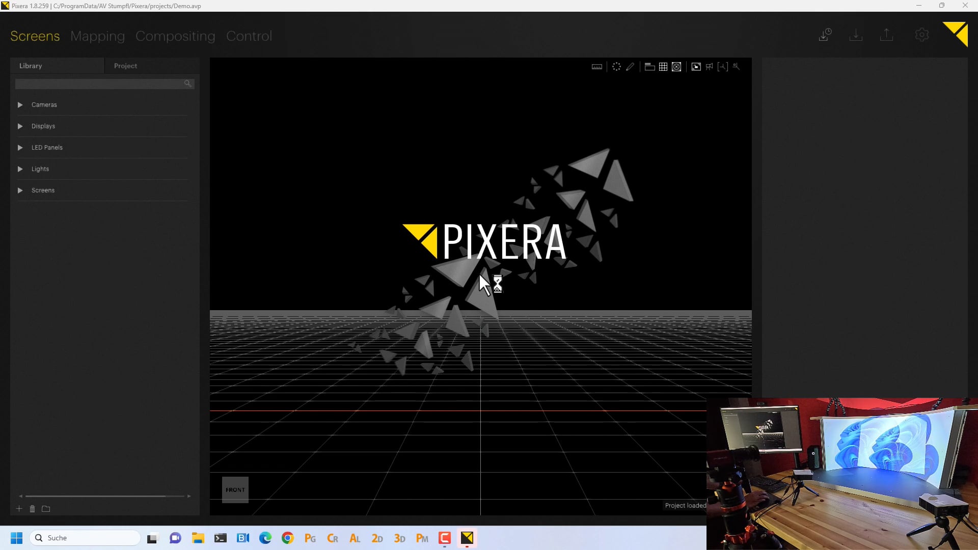This screenshot has width=978, height=550.
Task: Click the trash delete icon in Library footer
Action: (32, 509)
